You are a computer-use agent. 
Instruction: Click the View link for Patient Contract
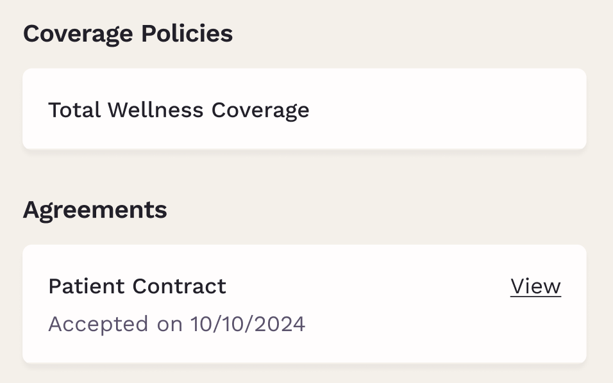coord(535,287)
